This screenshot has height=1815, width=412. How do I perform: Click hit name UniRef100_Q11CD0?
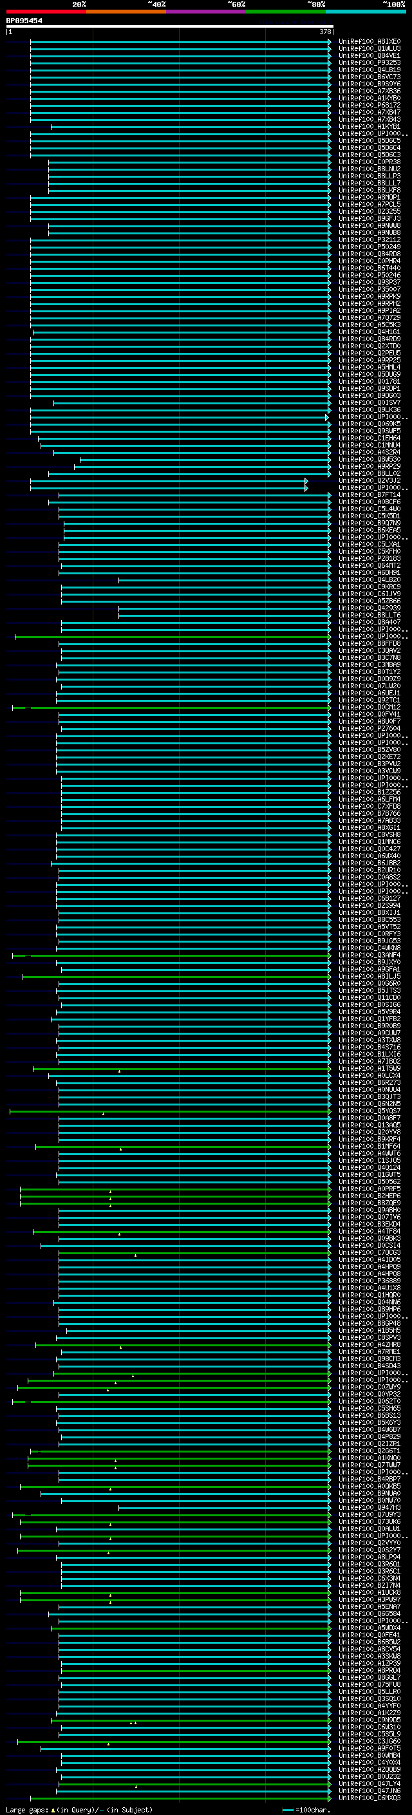tap(369, 998)
